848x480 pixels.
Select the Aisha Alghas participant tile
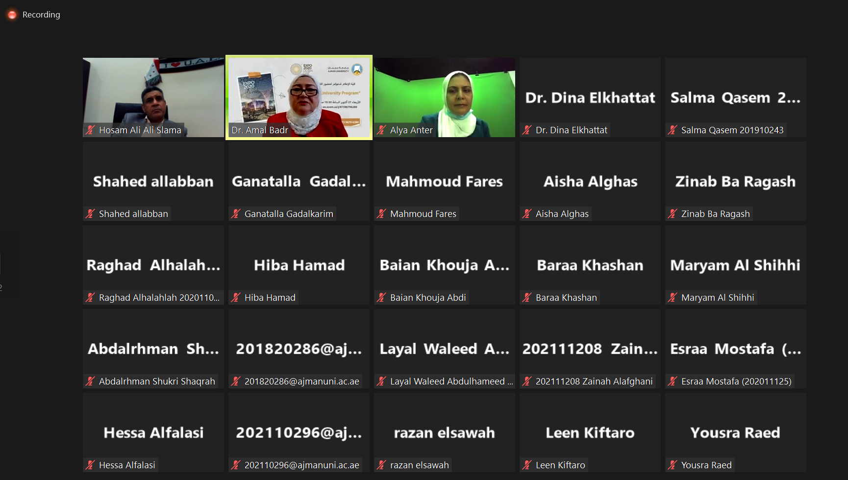coord(590,182)
